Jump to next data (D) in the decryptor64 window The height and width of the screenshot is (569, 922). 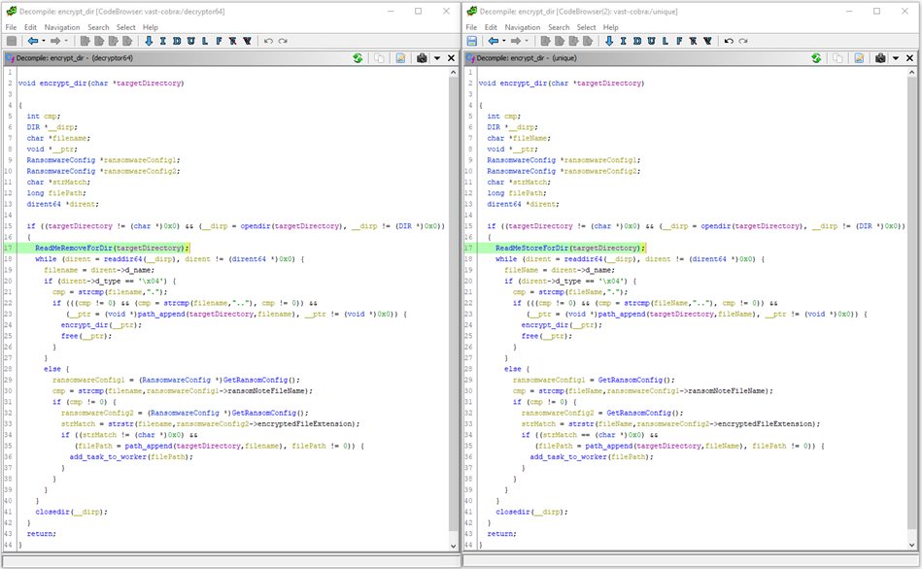point(177,41)
